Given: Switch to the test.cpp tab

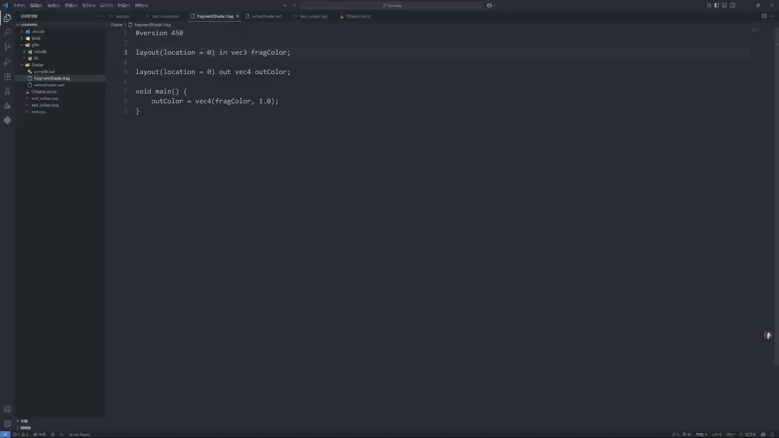Looking at the screenshot, I should [122, 16].
